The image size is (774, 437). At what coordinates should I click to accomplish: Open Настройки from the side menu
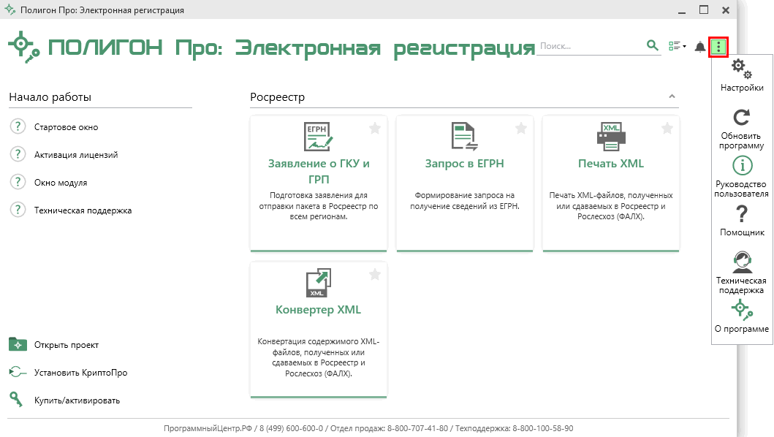click(x=742, y=75)
